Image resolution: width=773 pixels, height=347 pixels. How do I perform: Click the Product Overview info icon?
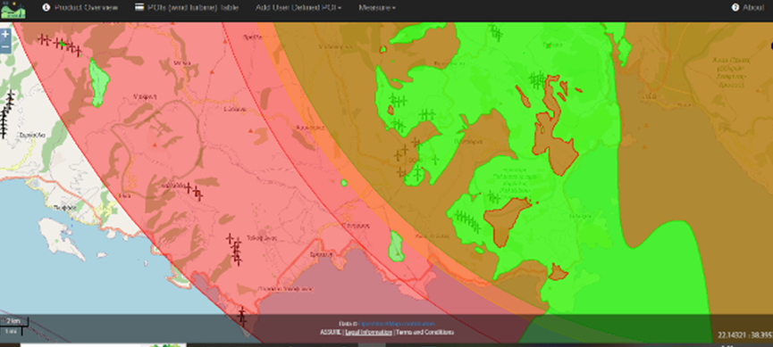tap(46, 7)
